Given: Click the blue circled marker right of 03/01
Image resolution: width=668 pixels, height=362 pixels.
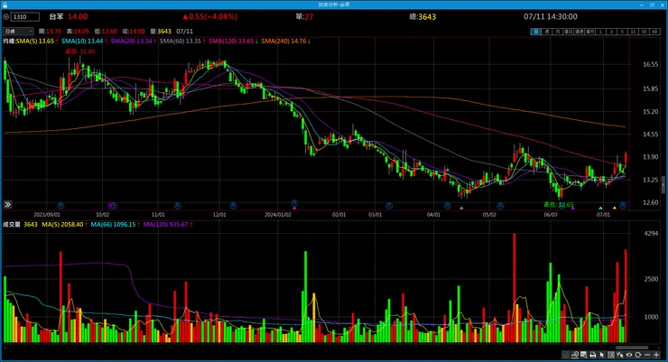Looking at the screenshot, I should coord(389,206).
